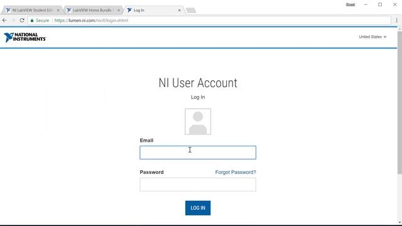This screenshot has height=226, width=402.
Task: Click the profile name button in title bar
Action: pyautogui.click(x=350, y=4)
